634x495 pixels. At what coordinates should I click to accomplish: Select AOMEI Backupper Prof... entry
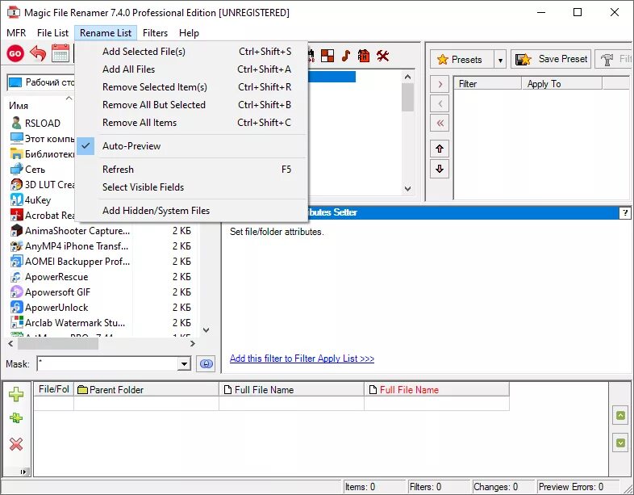tap(70, 262)
